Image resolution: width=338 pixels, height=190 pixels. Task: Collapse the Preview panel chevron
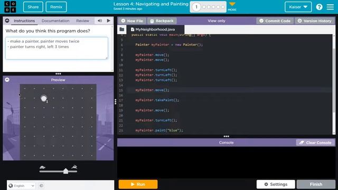coord(7,80)
